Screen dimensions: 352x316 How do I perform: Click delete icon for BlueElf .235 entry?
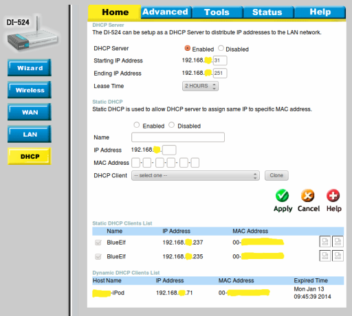338,256
